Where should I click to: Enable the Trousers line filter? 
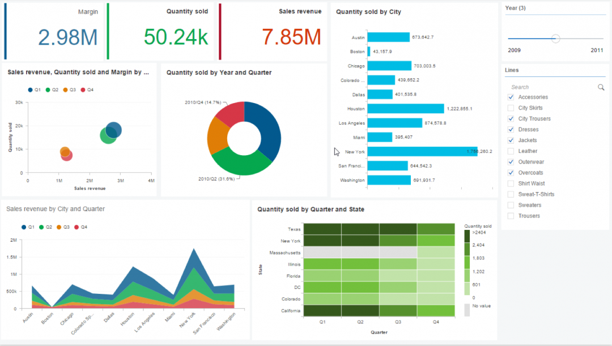(x=511, y=215)
